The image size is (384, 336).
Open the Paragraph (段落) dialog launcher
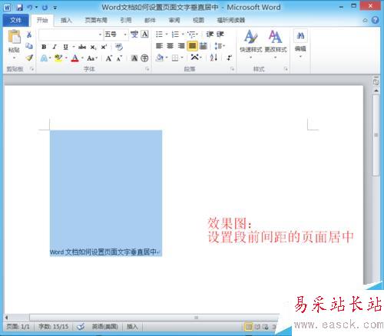tap(232, 69)
